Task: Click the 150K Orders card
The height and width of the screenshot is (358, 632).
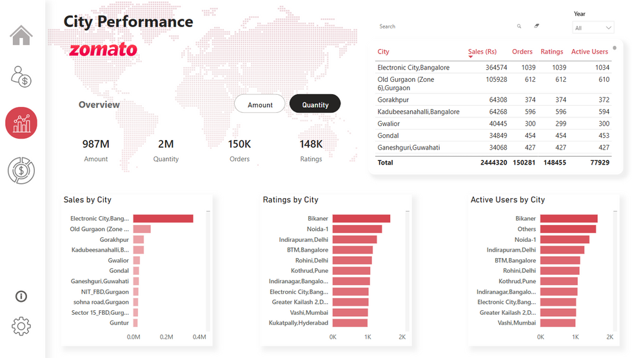Action: [239, 150]
